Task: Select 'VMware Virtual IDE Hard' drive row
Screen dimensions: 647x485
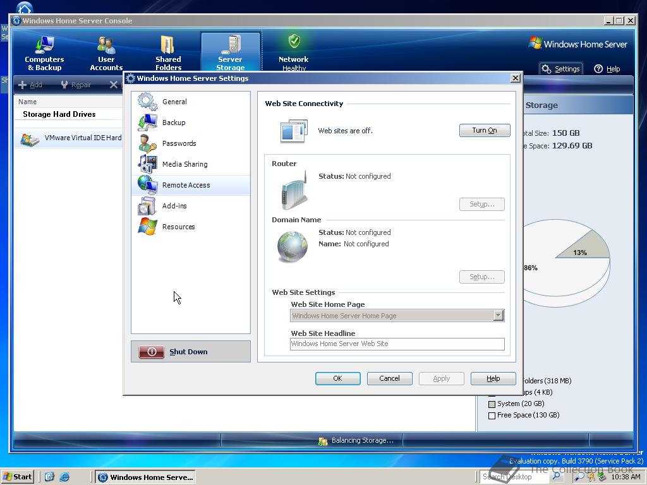Action: [x=68, y=138]
